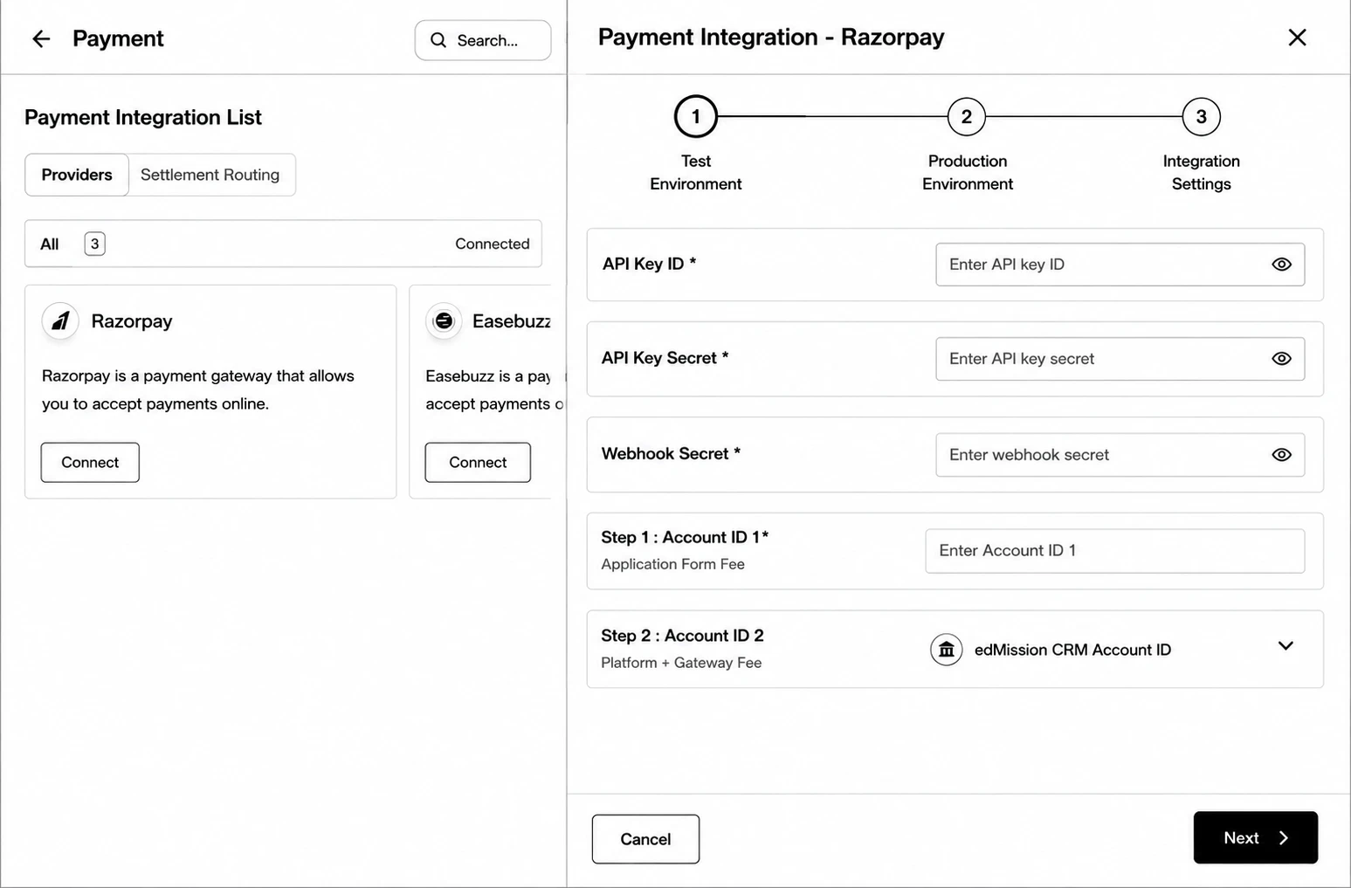Image resolution: width=1351 pixels, height=888 pixels.
Task: Click the search magnifier icon
Action: point(438,40)
